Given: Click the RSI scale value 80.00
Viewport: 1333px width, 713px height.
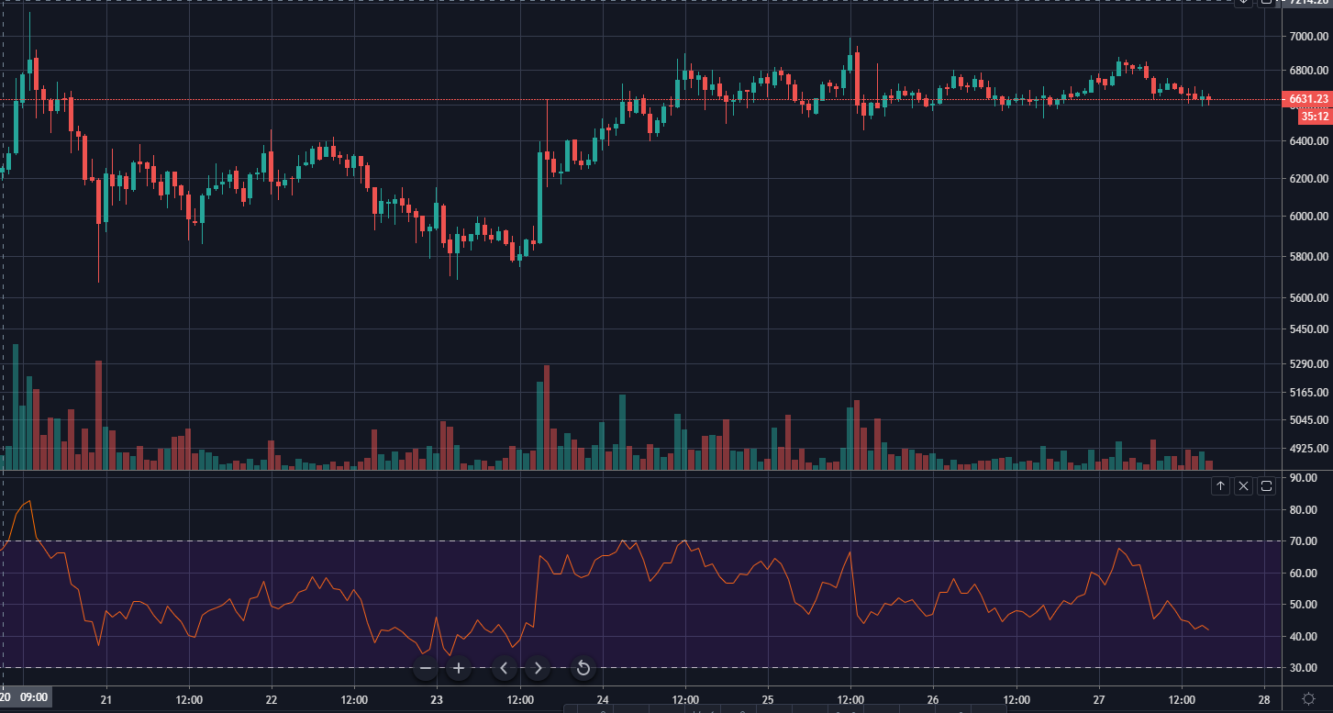Looking at the screenshot, I should pos(1304,509).
